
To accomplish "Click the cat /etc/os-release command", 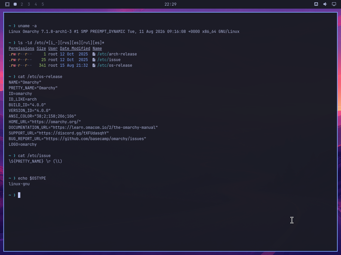I will tap(40, 77).
